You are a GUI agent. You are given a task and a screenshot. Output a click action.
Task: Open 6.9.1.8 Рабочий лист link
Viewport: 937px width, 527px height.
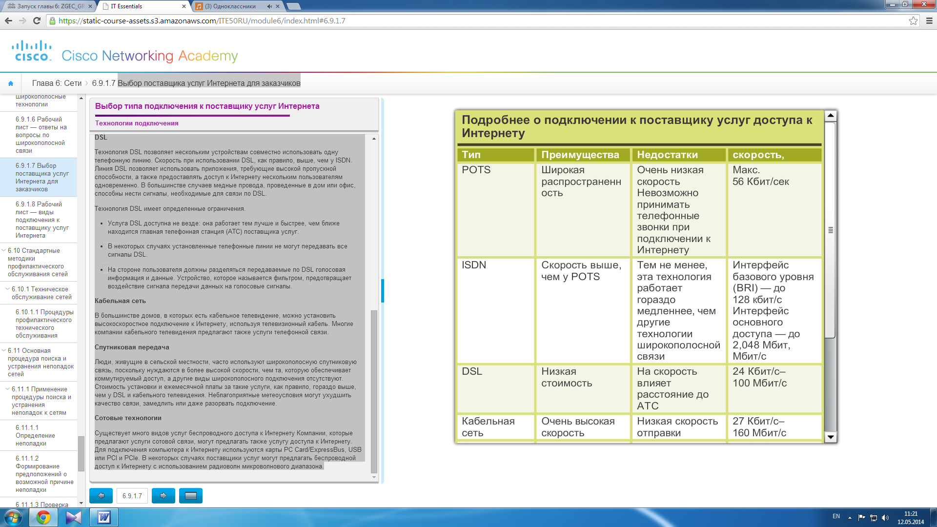click(41, 220)
